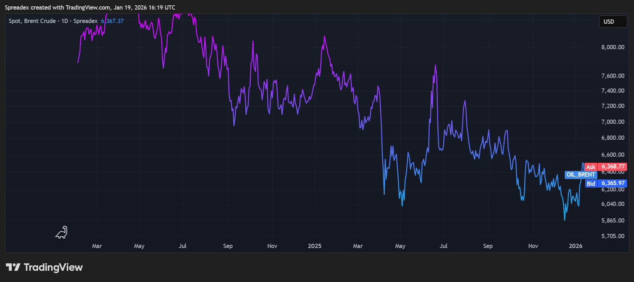Click the 2025 label on the time axis
The height and width of the screenshot is (282, 634).
tap(315, 246)
